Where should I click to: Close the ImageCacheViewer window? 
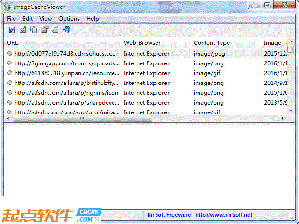click(x=285, y=5)
